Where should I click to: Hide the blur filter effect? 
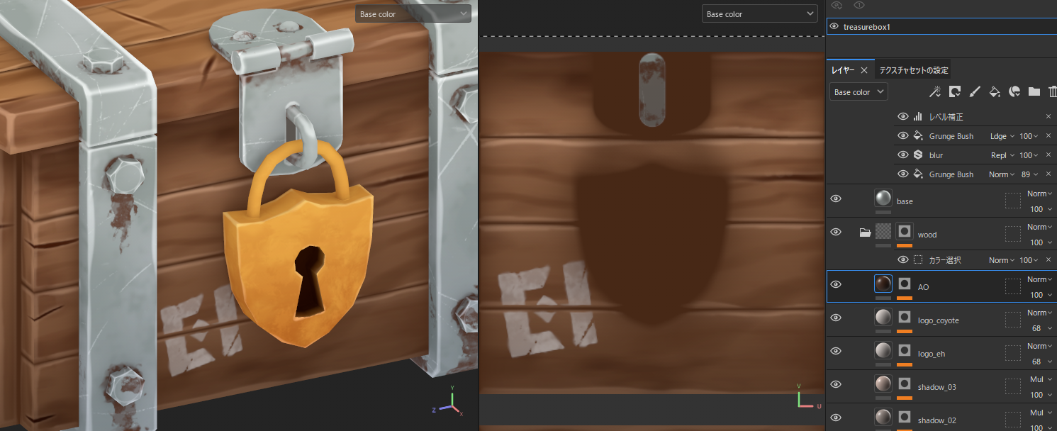[902, 155]
